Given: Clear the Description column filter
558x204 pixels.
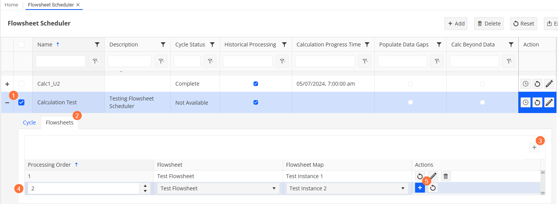Looking at the screenshot, I should click(x=161, y=61).
